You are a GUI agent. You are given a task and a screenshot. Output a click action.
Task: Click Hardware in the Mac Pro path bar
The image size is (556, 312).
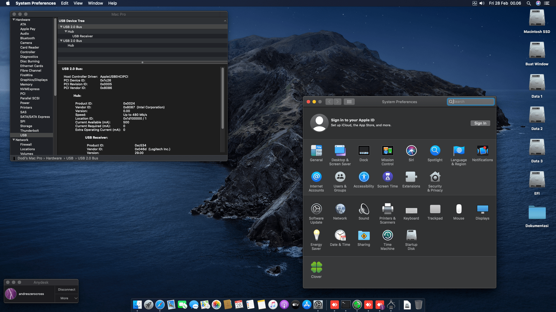[x=54, y=158]
